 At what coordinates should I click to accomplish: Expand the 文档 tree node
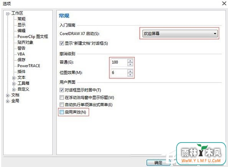8,96
